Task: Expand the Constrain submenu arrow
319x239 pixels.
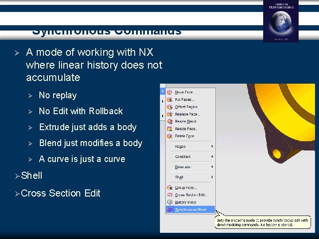Action: 212,157
